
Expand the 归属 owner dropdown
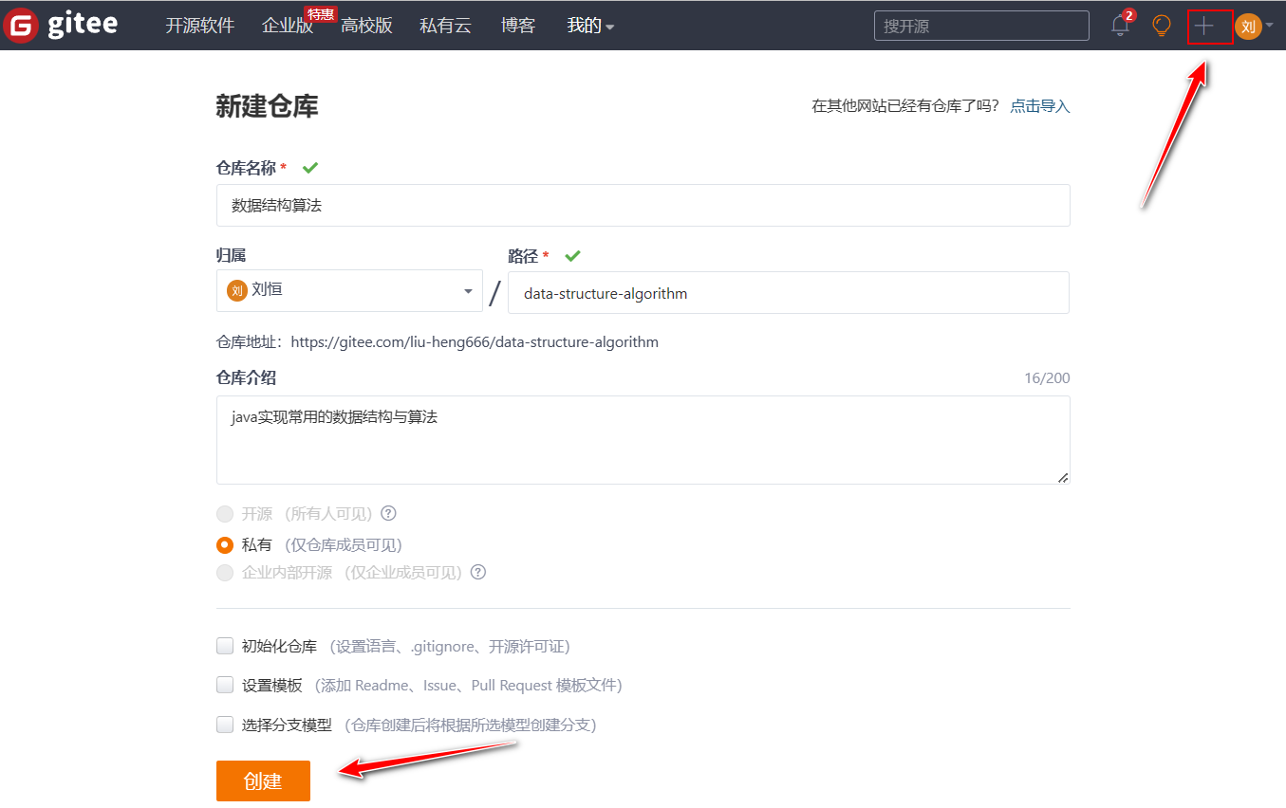pyautogui.click(x=349, y=290)
